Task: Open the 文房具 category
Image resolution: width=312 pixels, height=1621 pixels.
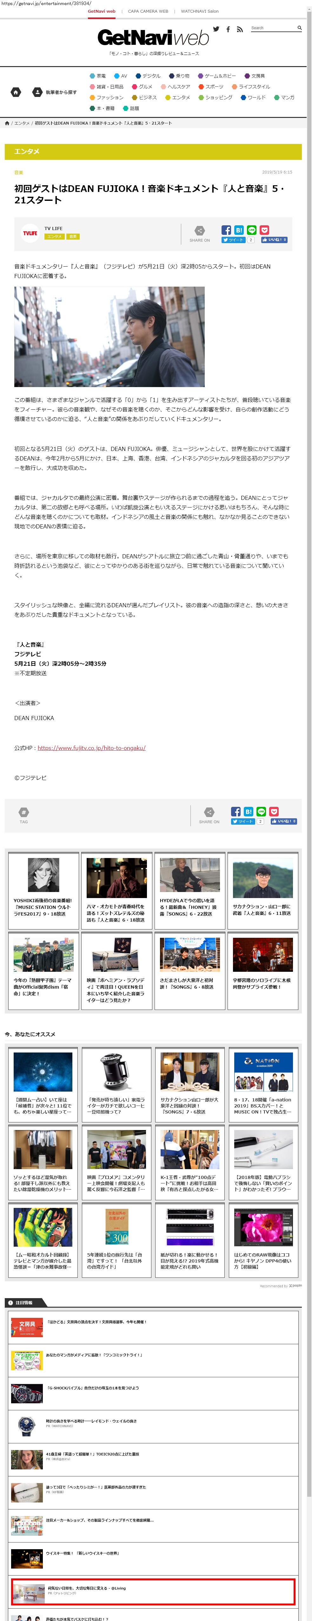Action: pyautogui.click(x=255, y=76)
